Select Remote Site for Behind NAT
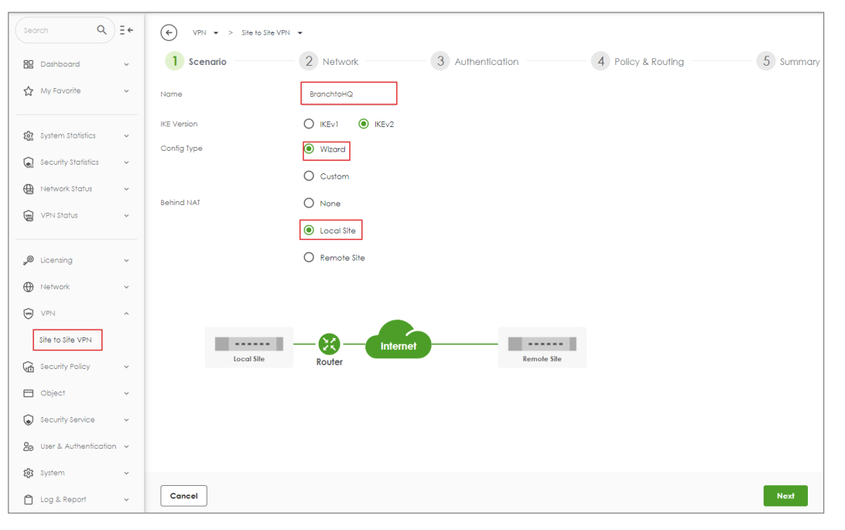 [x=309, y=258]
